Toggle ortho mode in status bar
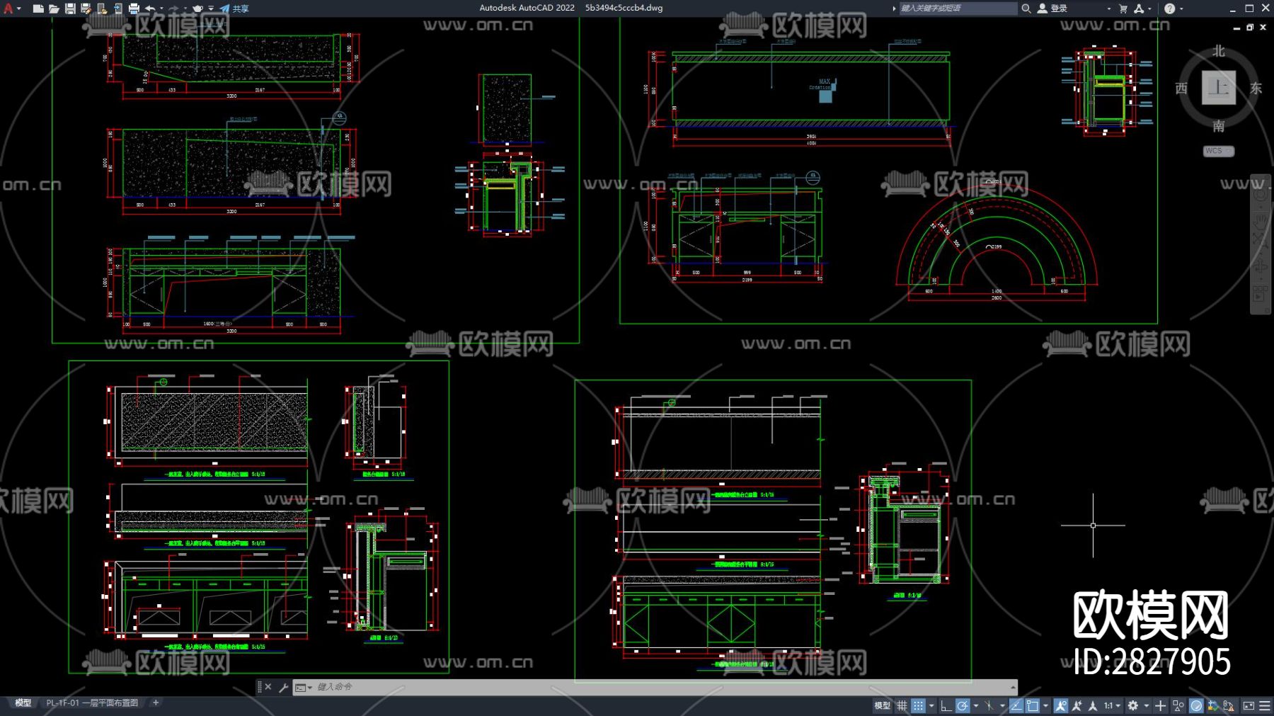Screen dimensions: 1274x716 point(946,705)
